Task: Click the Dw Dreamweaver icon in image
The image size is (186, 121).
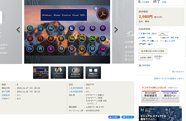Action: coord(92,38)
